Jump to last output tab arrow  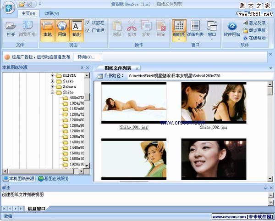click(x=21, y=209)
